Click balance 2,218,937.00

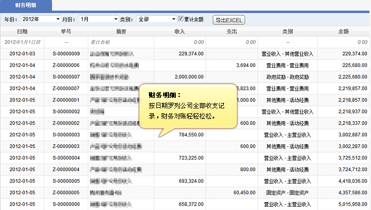click(x=353, y=112)
